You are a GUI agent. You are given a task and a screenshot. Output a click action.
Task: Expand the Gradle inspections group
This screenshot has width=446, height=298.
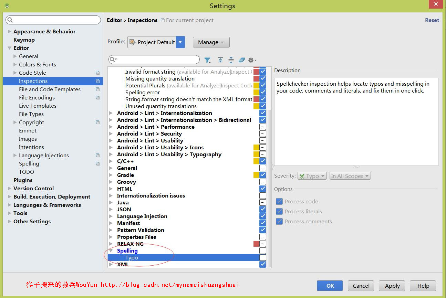point(111,175)
